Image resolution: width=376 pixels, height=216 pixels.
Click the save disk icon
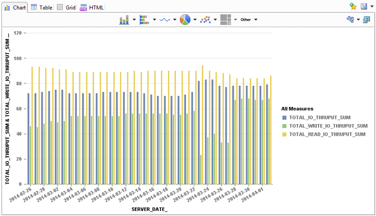(x=364, y=7)
